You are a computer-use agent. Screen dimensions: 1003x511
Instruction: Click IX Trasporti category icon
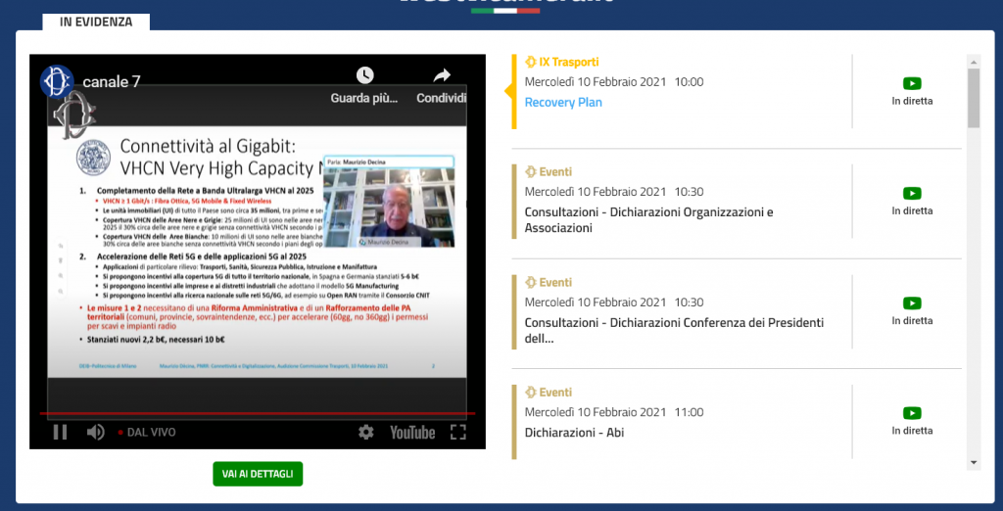pyautogui.click(x=530, y=62)
